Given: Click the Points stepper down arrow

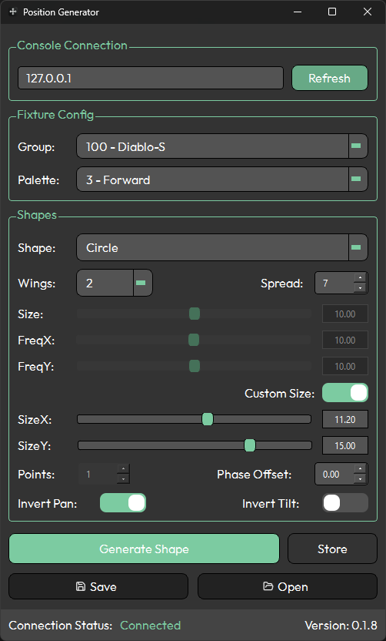Looking at the screenshot, I should (x=123, y=478).
